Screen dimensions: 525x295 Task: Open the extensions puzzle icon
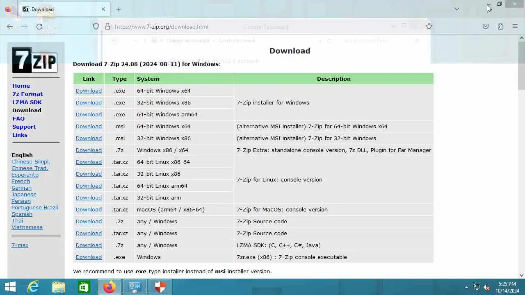coord(500,27)
